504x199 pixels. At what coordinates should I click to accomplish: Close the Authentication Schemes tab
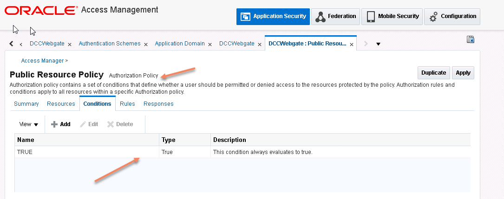coord(146,45)
